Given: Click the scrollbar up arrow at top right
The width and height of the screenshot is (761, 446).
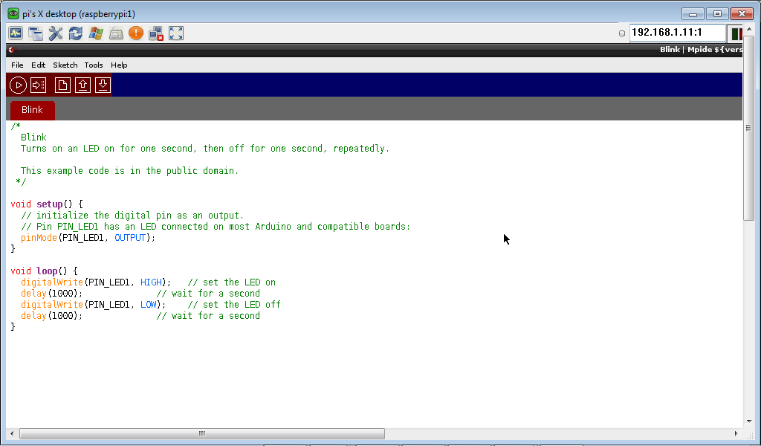Looking at the screenshot, I should point(749,29).
